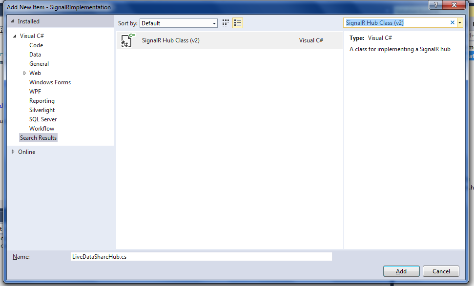Select the SQL Server category
The width and height of the screenshot is (474, 286).
pyautogui.click(x=43, y=119)
